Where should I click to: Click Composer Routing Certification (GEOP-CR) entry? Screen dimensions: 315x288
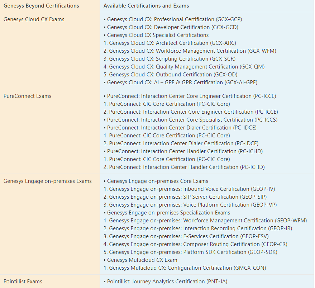pos(195,244)
